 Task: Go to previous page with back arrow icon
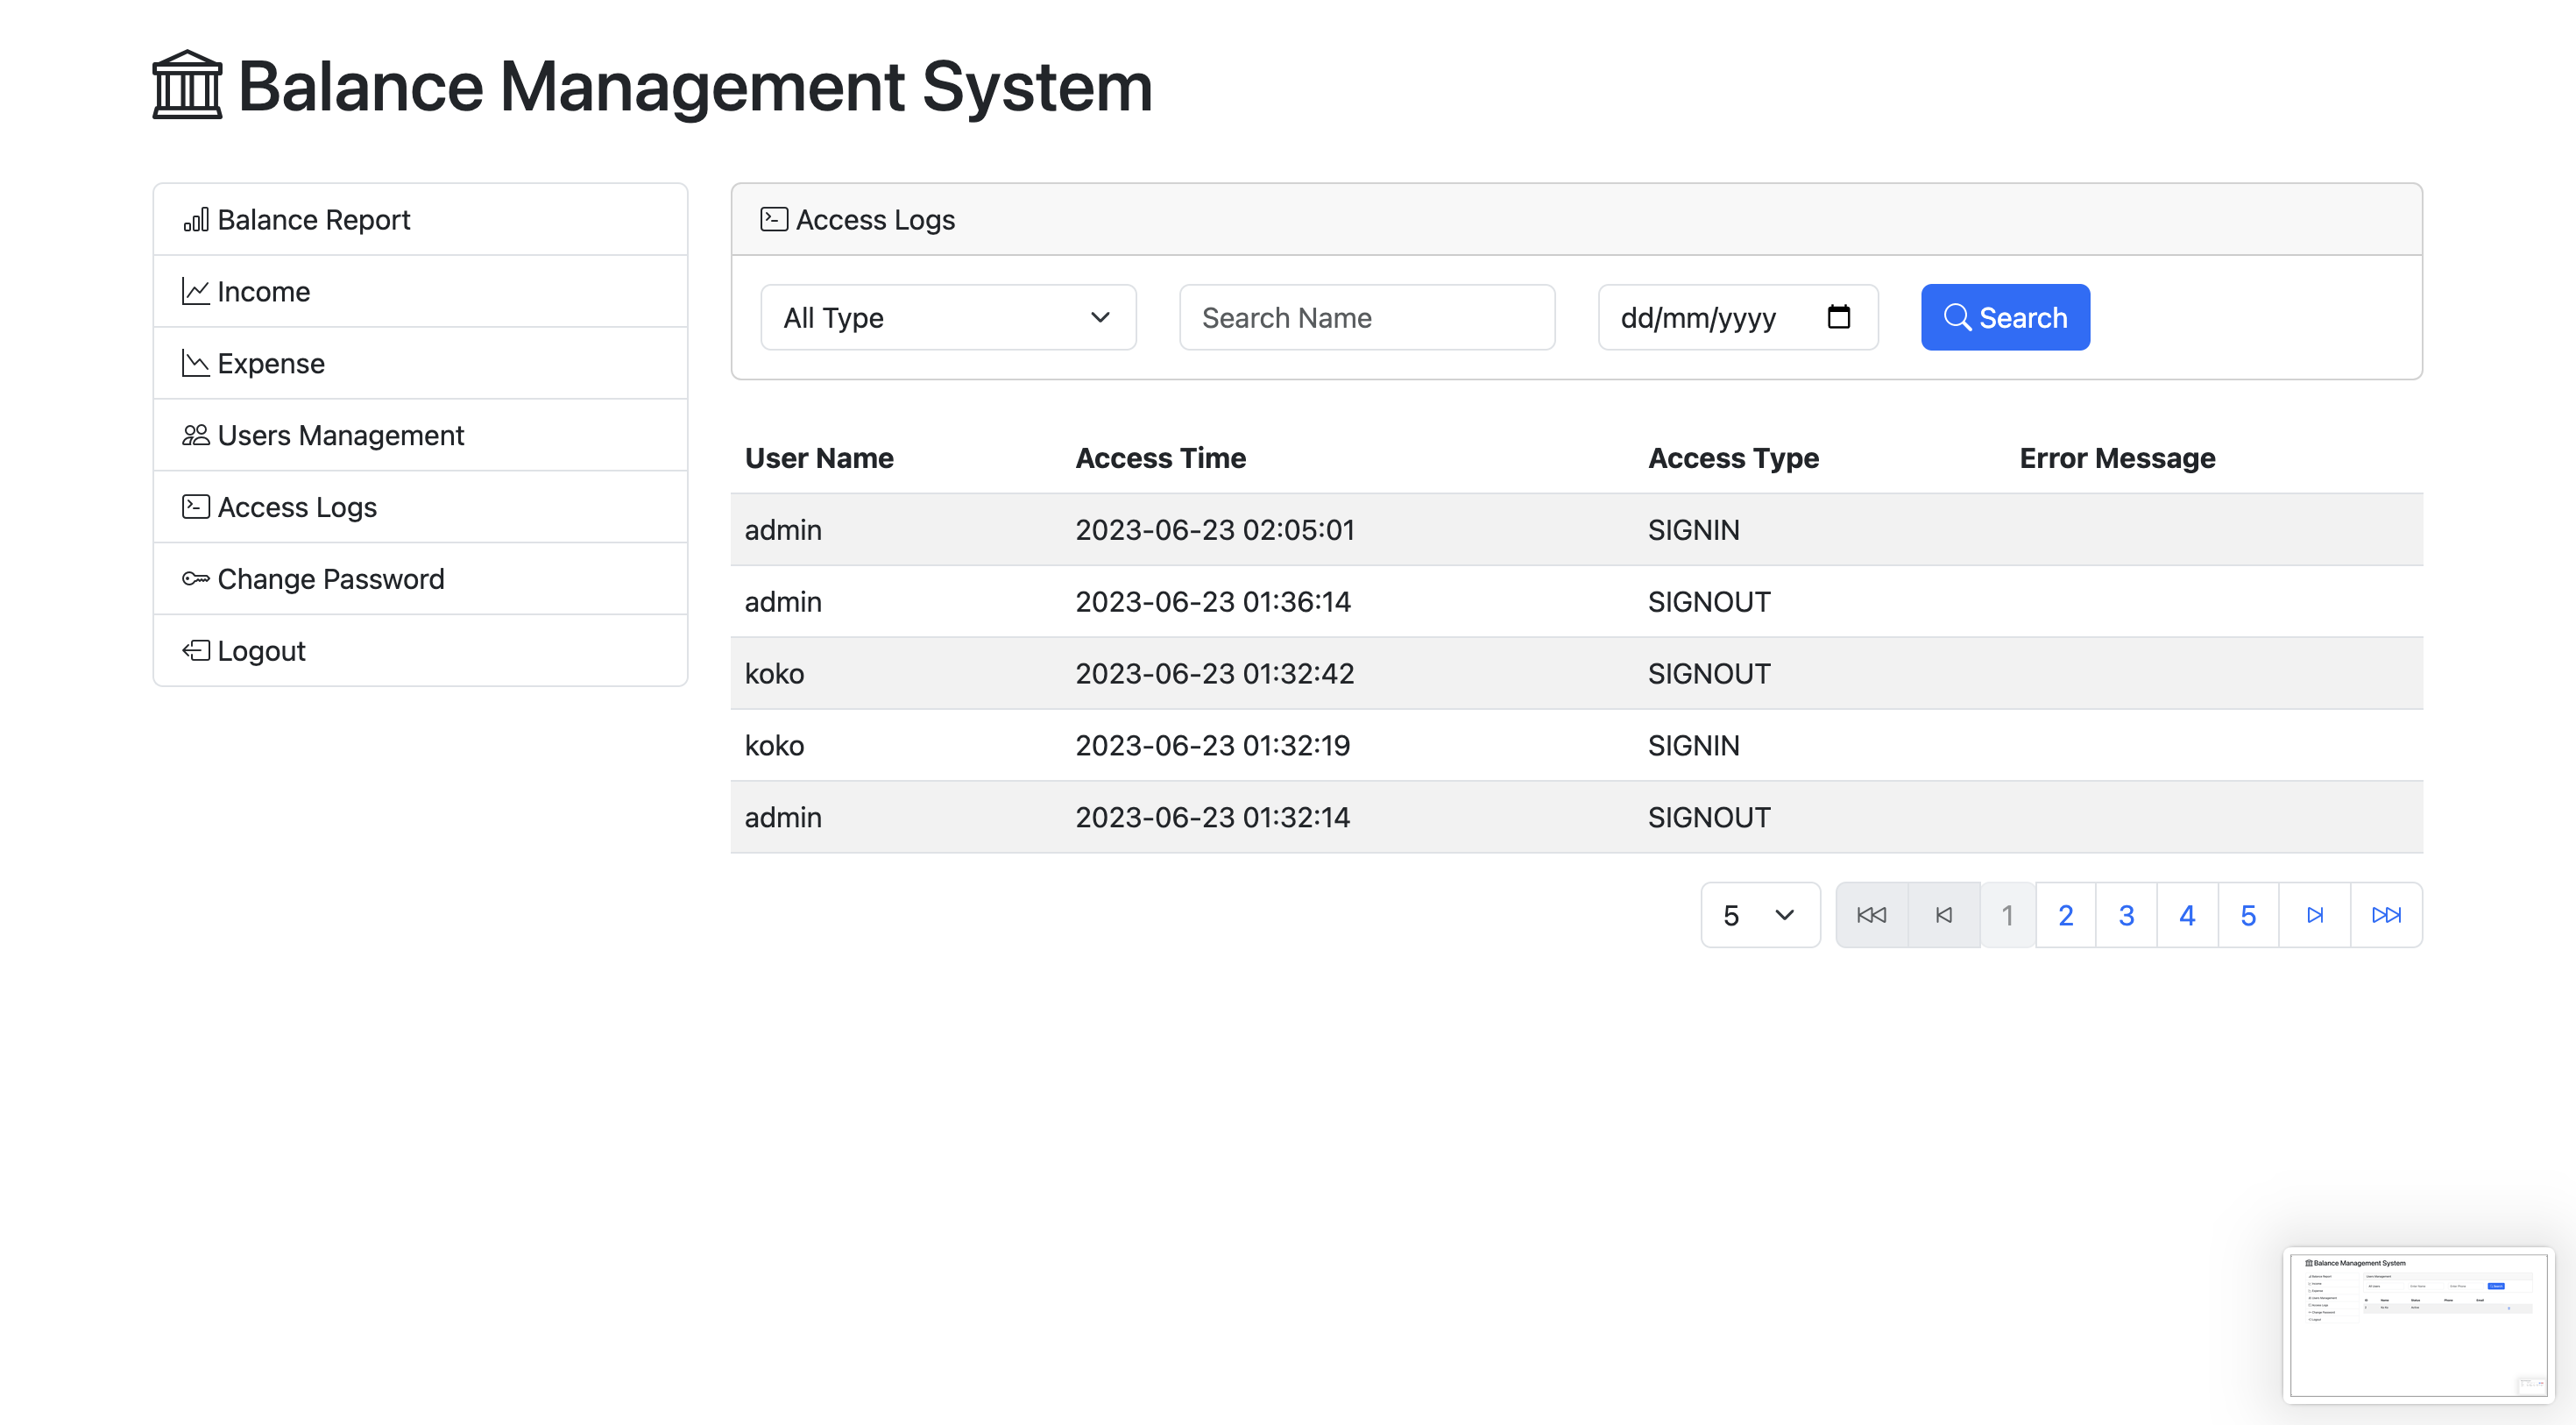tap(1944, 915)
